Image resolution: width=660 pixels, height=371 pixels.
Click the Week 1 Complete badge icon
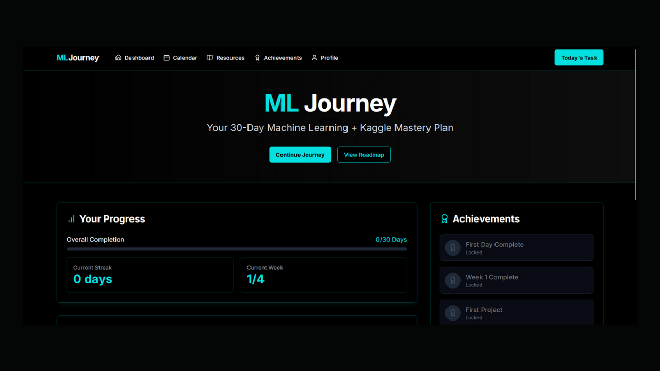click(x=453, y=280)
